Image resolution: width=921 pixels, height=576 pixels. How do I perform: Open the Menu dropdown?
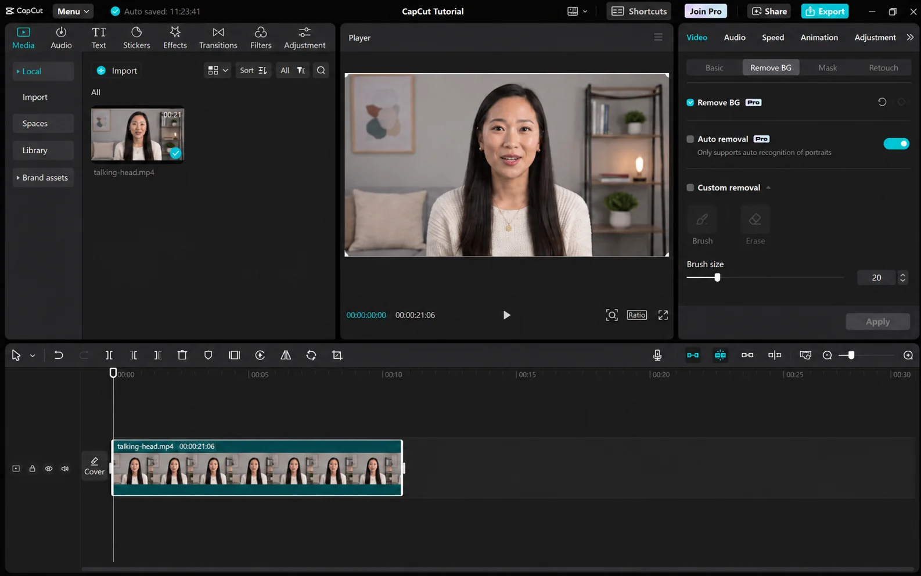coord(73,11)
